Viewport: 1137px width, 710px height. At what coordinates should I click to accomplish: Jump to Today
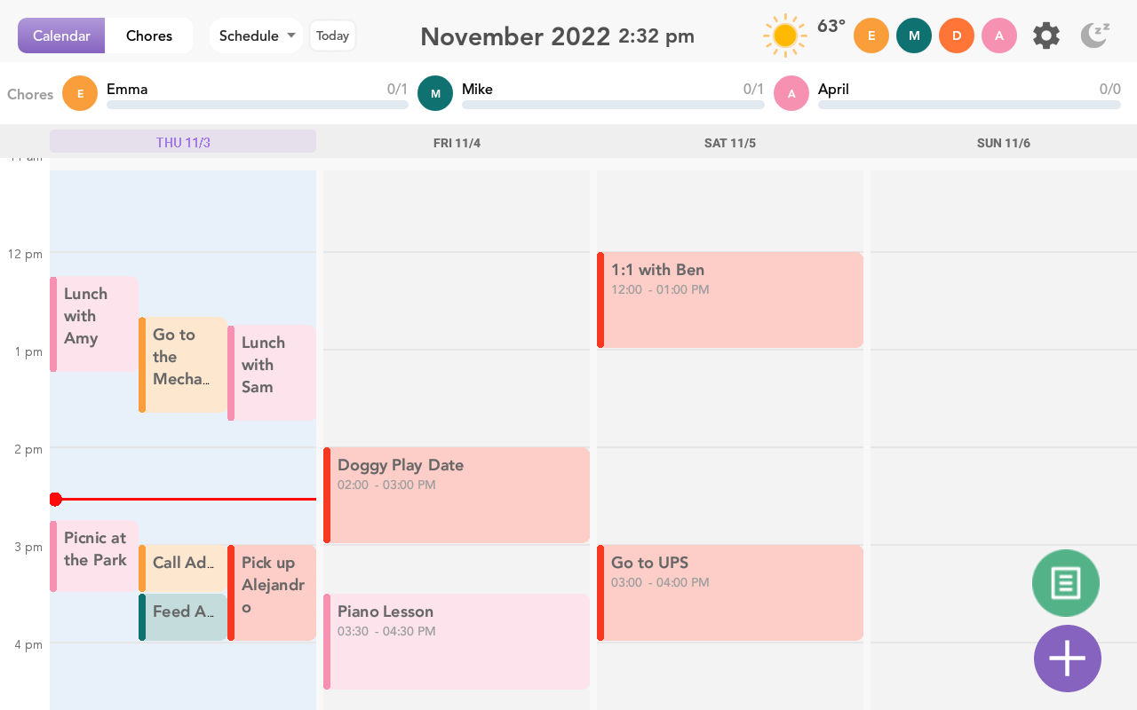click(x=332, y=35)
